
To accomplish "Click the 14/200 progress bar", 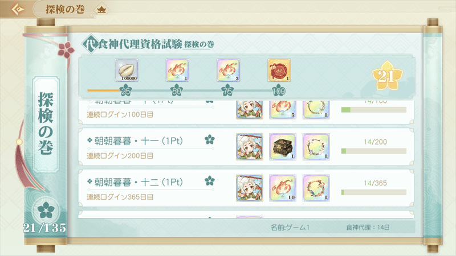I will pos(374,151).
